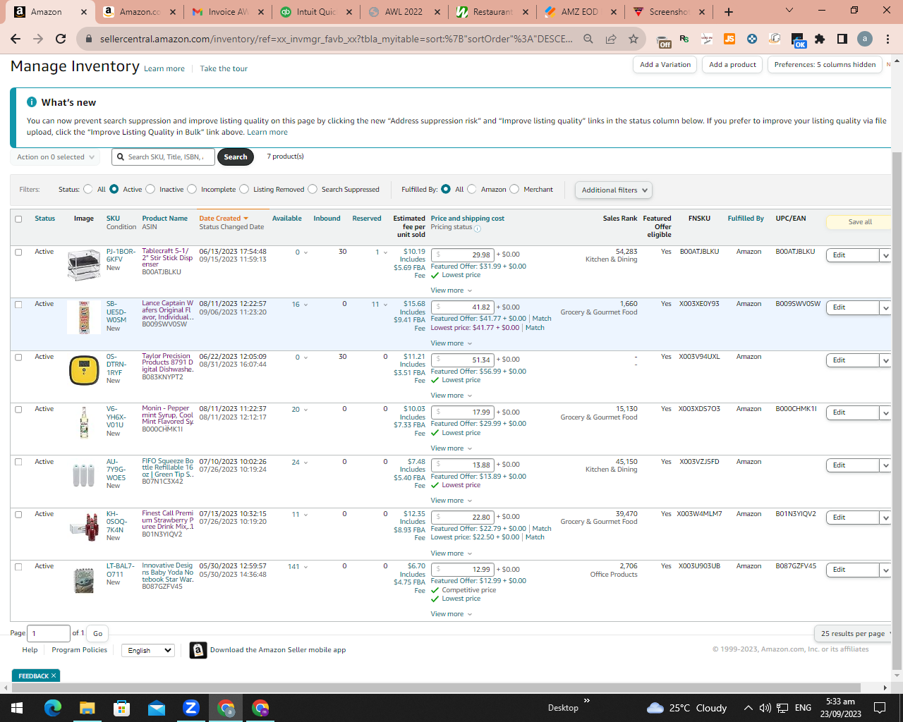Select the Monin Peppermint Syrup row checkbox
The height and width of the screenshot is (722, 903).
(x=18, y=410)
